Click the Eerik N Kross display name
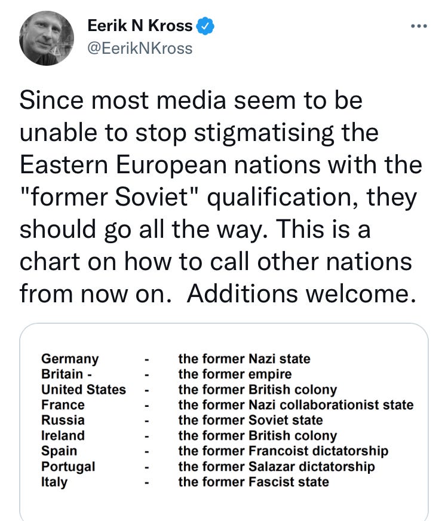This screenshot has height=521, width=448. (140, 26)
